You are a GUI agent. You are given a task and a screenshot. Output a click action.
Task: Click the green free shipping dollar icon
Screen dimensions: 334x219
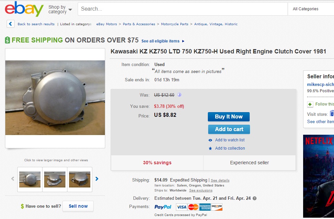coord(8,40)
